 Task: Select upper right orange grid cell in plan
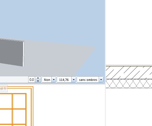click(19, 101)
